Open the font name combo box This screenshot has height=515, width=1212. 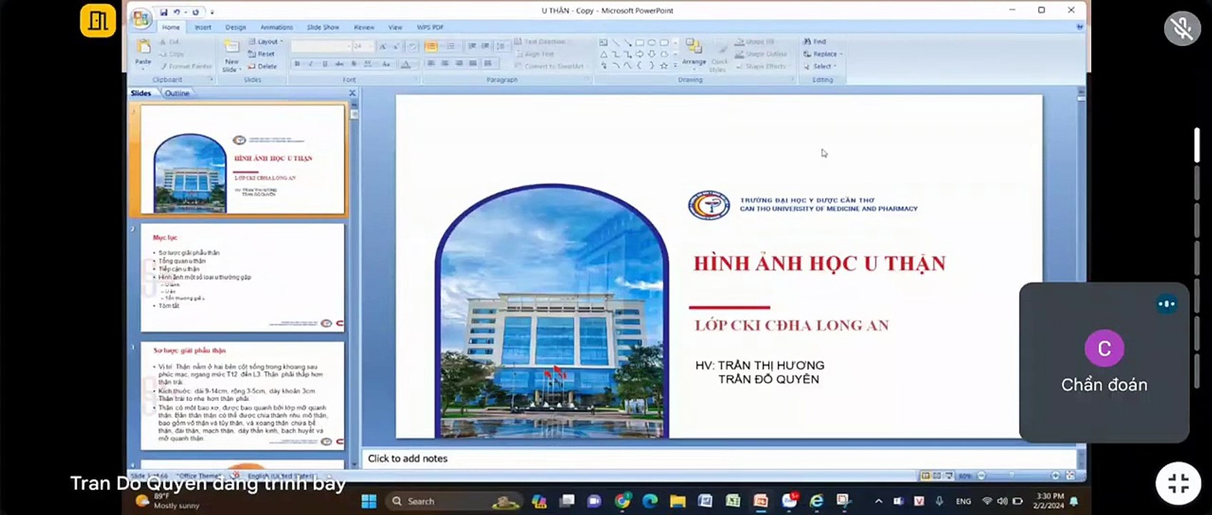pos(321,46)
